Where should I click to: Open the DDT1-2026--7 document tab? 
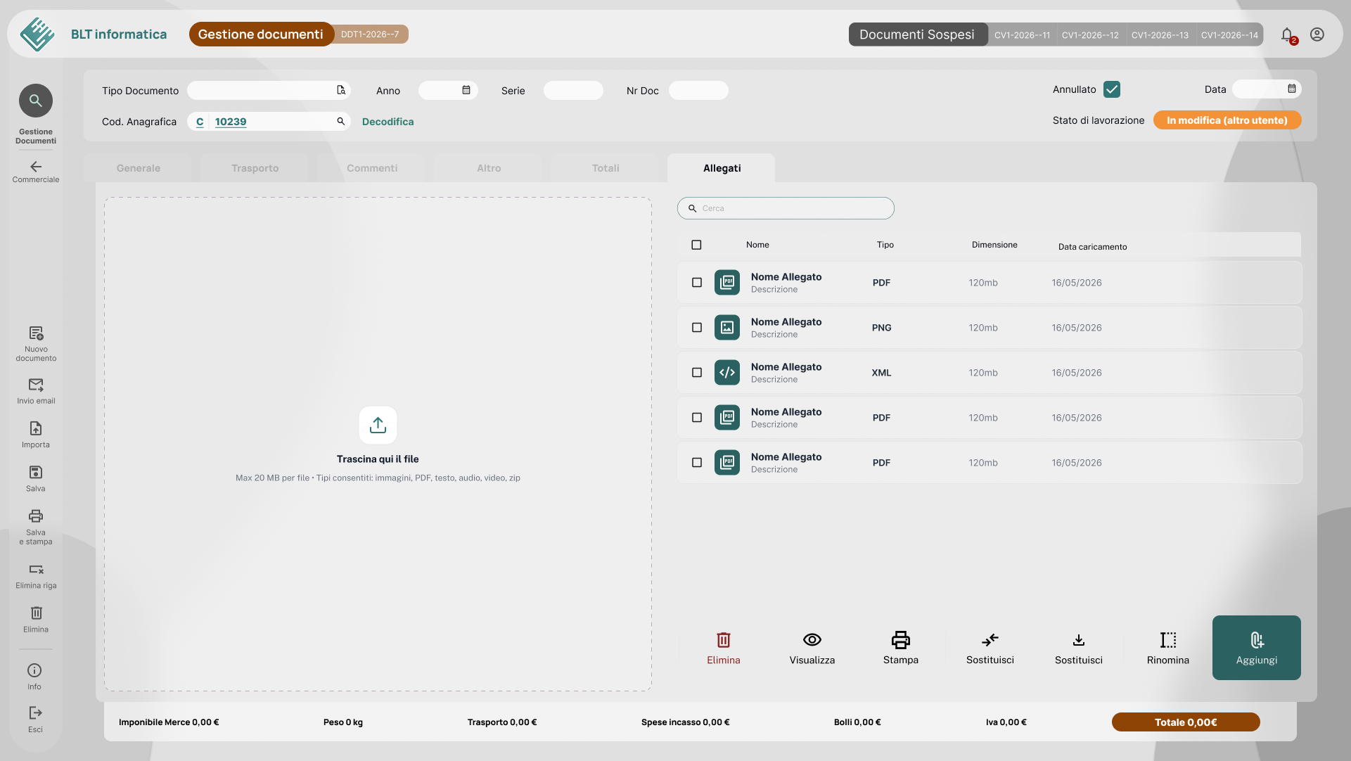[371, 34]
